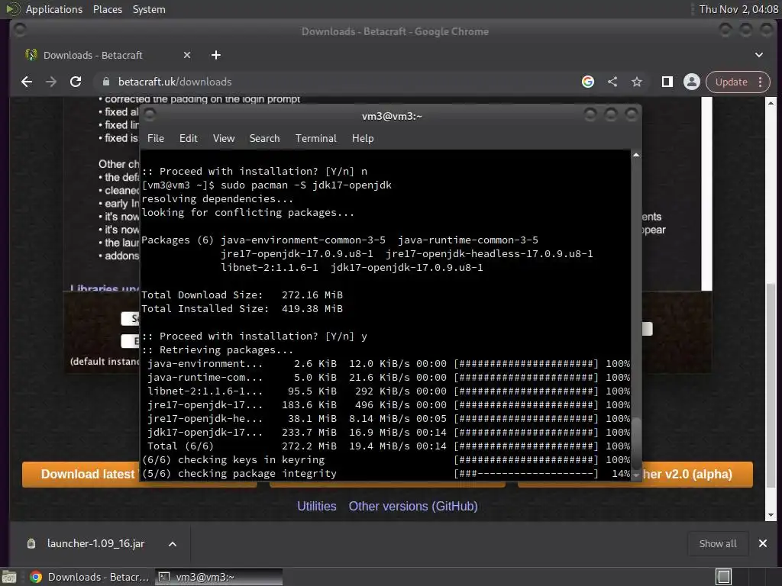Click the terminal scrollbar thumb
782x586 pixels.
click(636, 442)
